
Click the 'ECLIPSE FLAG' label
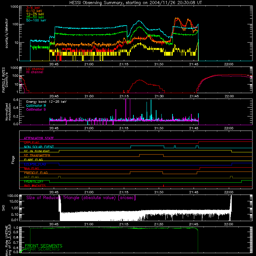click(x=35, y=164)
